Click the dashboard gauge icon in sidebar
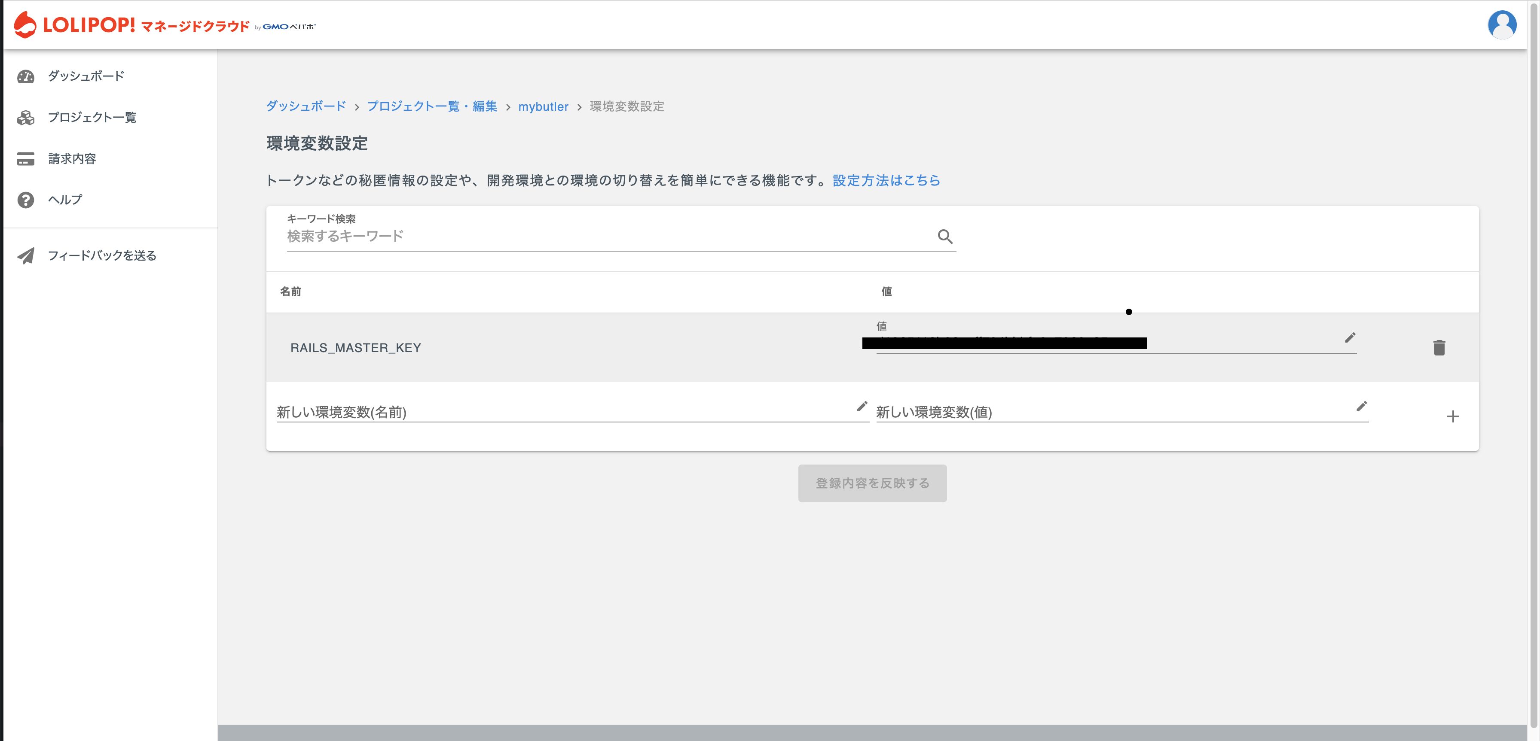This screenshot has height=741, width=1540. tap(26, 76)
